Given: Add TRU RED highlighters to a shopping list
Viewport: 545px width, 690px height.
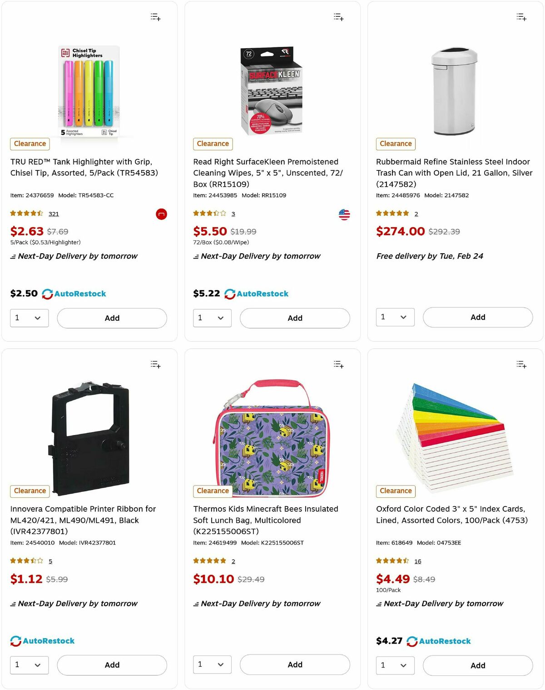Looking at the screenshot, I should pos(155,17).
